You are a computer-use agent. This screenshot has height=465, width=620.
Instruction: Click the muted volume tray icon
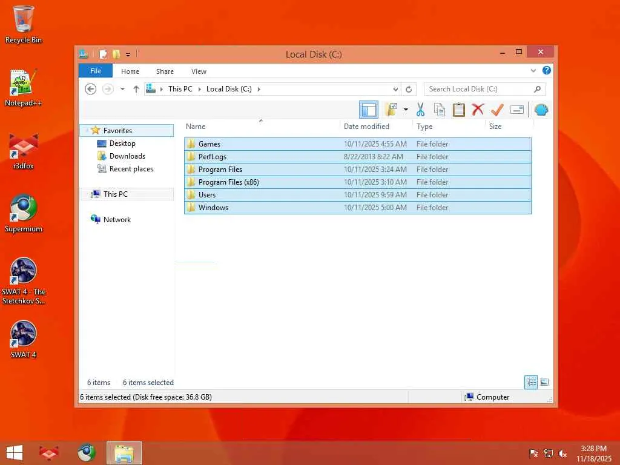(562, 453)
